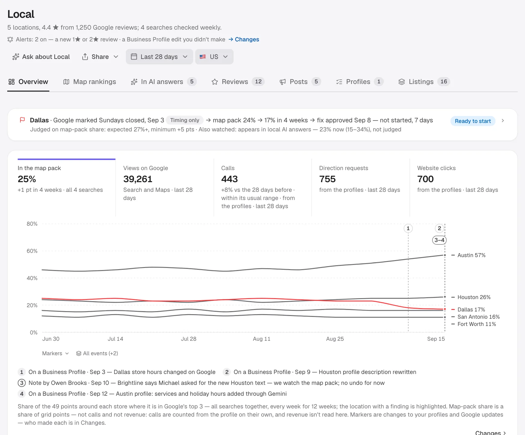Select the Calls metric card
Screen dimensions: 525x435
(x=262, y=187)
